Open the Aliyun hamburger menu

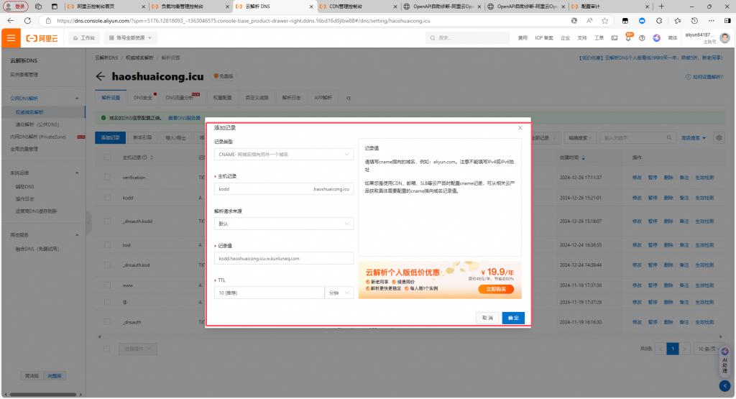click(x=11, y=37)
